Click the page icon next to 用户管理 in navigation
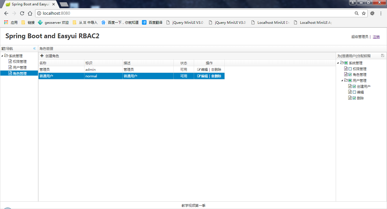This screenshot has width=387, height=209. coord(10,67)
